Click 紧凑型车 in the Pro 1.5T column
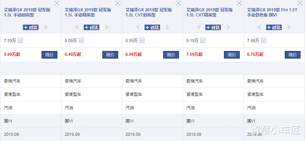This screenshot has width=305, height=141. [255, 94]
